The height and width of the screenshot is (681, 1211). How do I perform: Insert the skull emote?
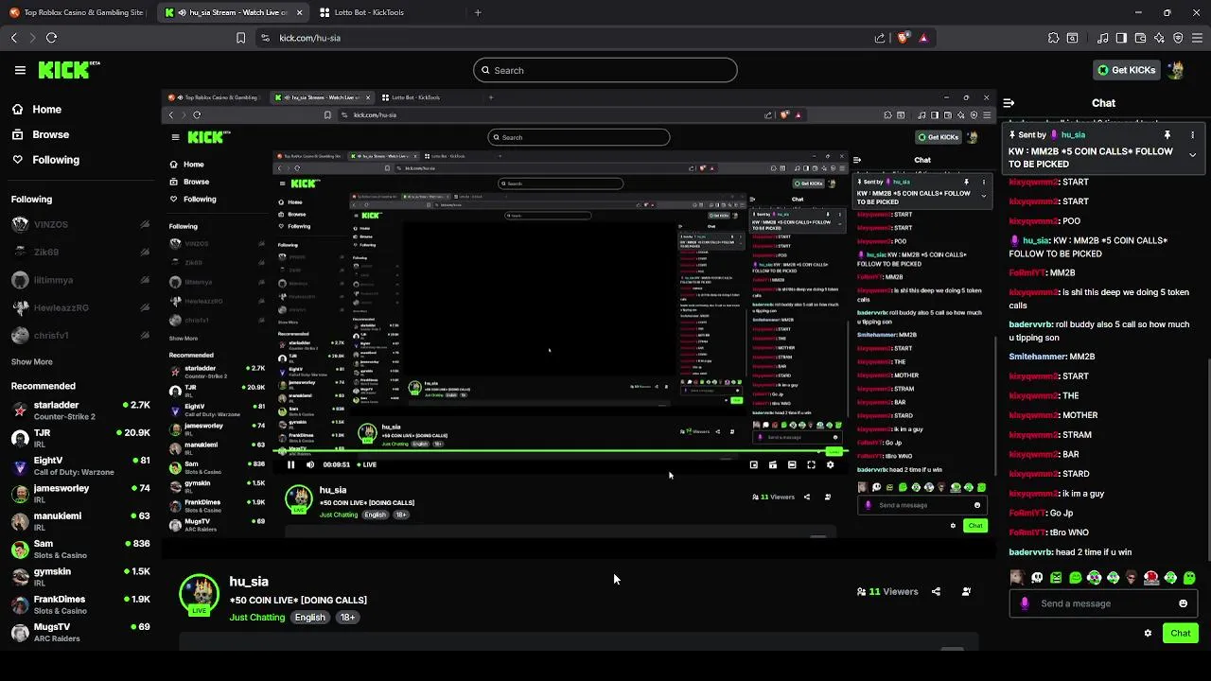[x=1036, y=578]
